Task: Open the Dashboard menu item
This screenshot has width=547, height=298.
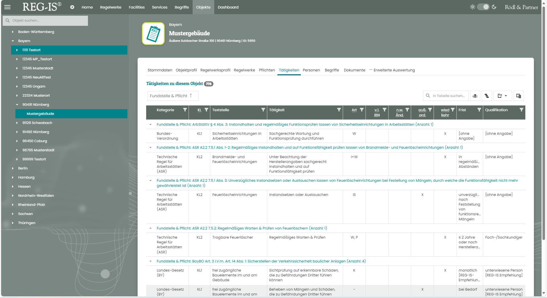Action: coord(228,7)
